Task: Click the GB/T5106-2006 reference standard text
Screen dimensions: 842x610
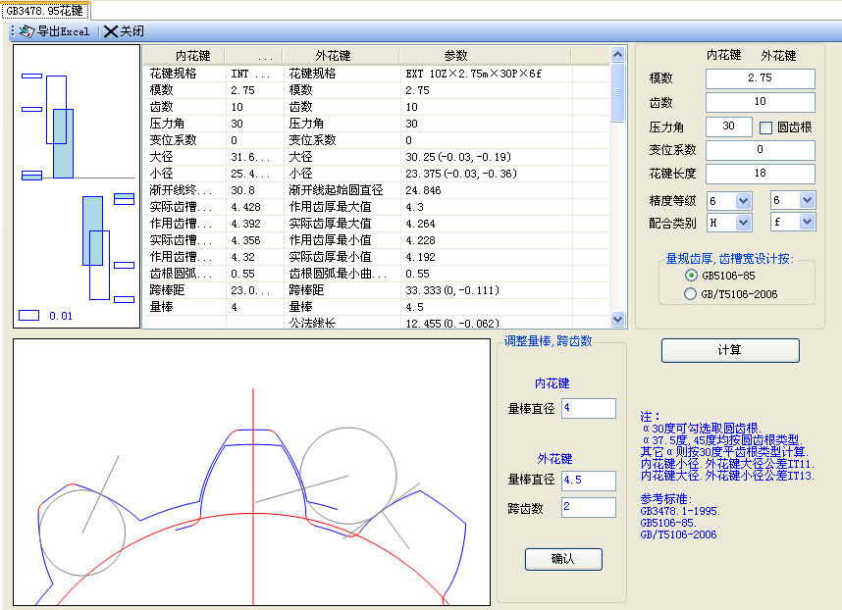Action: click(678, 534)
